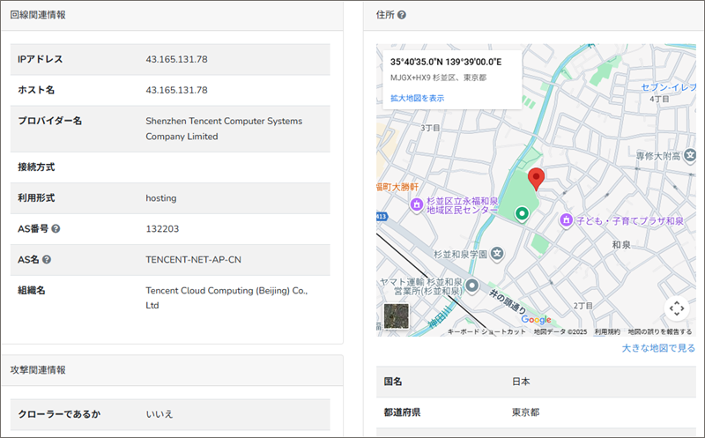Click the 杉並和泉学園 school marker
This screenshot has height=438, width=705.
(x=497, y=254)
